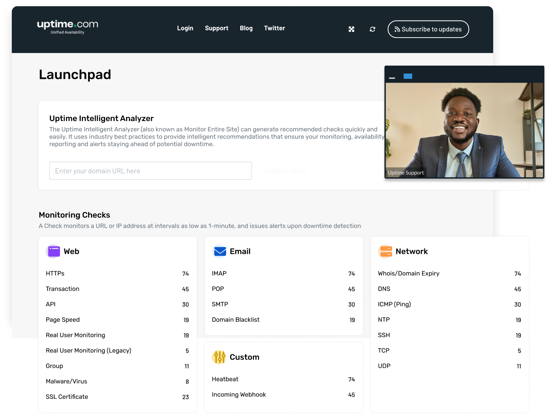This screenshot has height=415, width=547.
Task: Click the blue window button in video popup
Action: 408,76
